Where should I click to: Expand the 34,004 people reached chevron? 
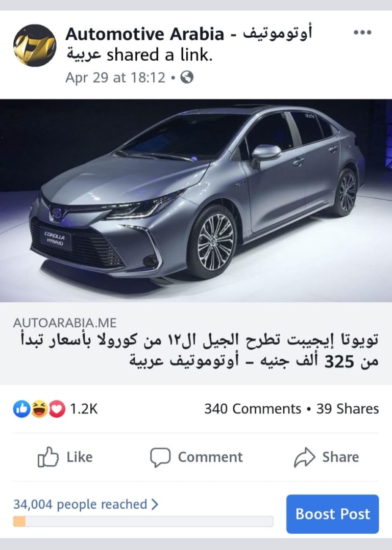click(x=155, y=505)
